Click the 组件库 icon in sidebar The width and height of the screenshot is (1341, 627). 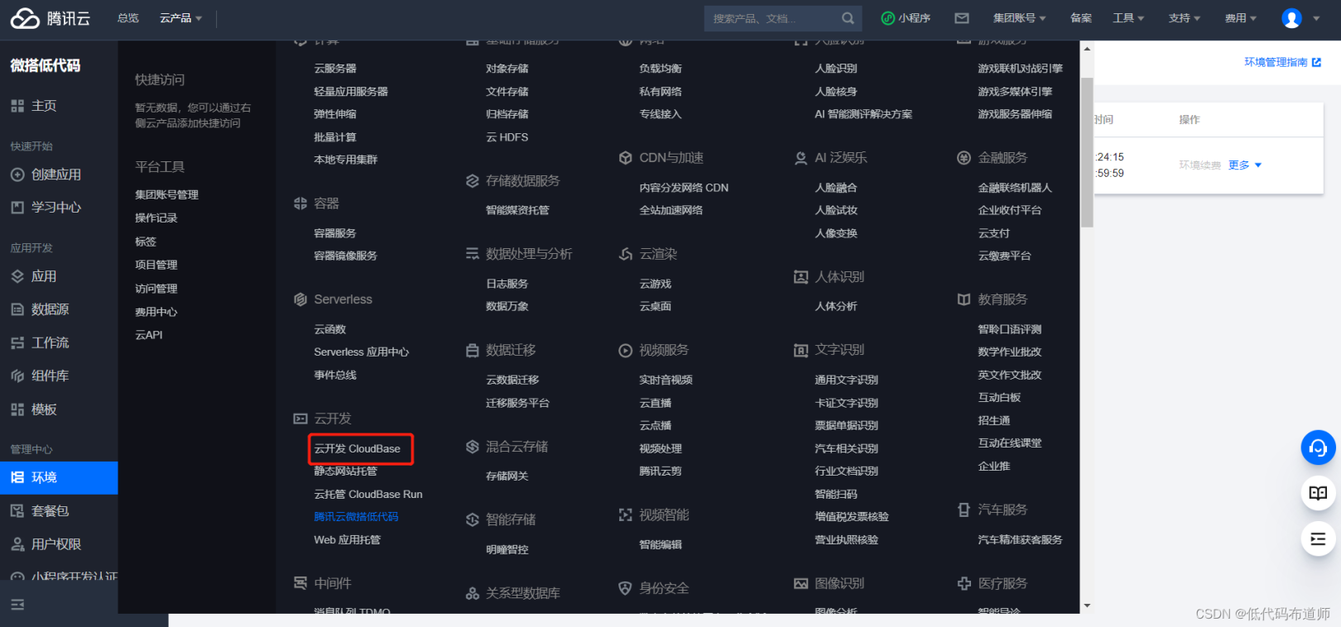(x=17, y=376)
